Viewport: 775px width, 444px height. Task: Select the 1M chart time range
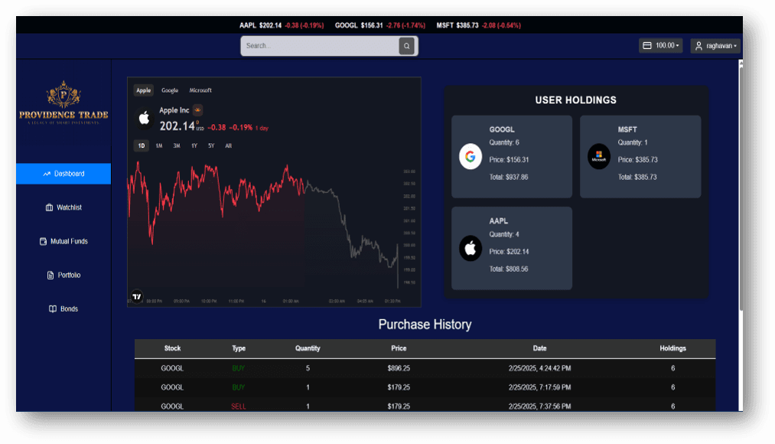pos(159,145)
